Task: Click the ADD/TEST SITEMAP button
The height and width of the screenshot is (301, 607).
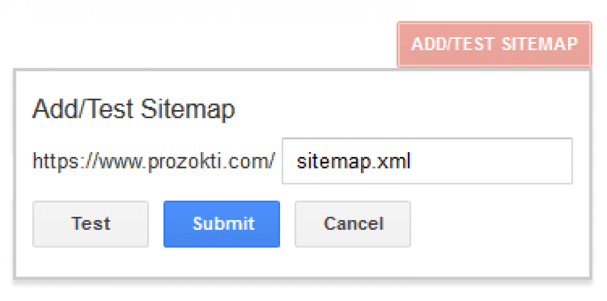Action: tap(494, 44)
